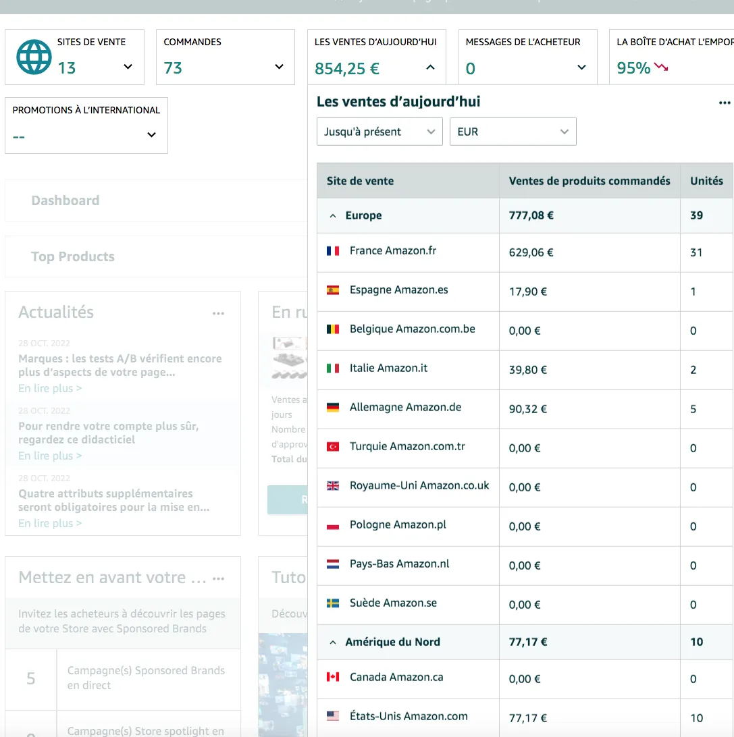Screen dimensions: 734x737
Task: Open Actualités widget ellipsis menu
Action: (218, 313)
